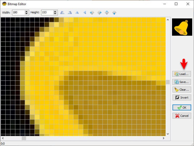Click the second four-arrow shift icon

tap(99, 12)
